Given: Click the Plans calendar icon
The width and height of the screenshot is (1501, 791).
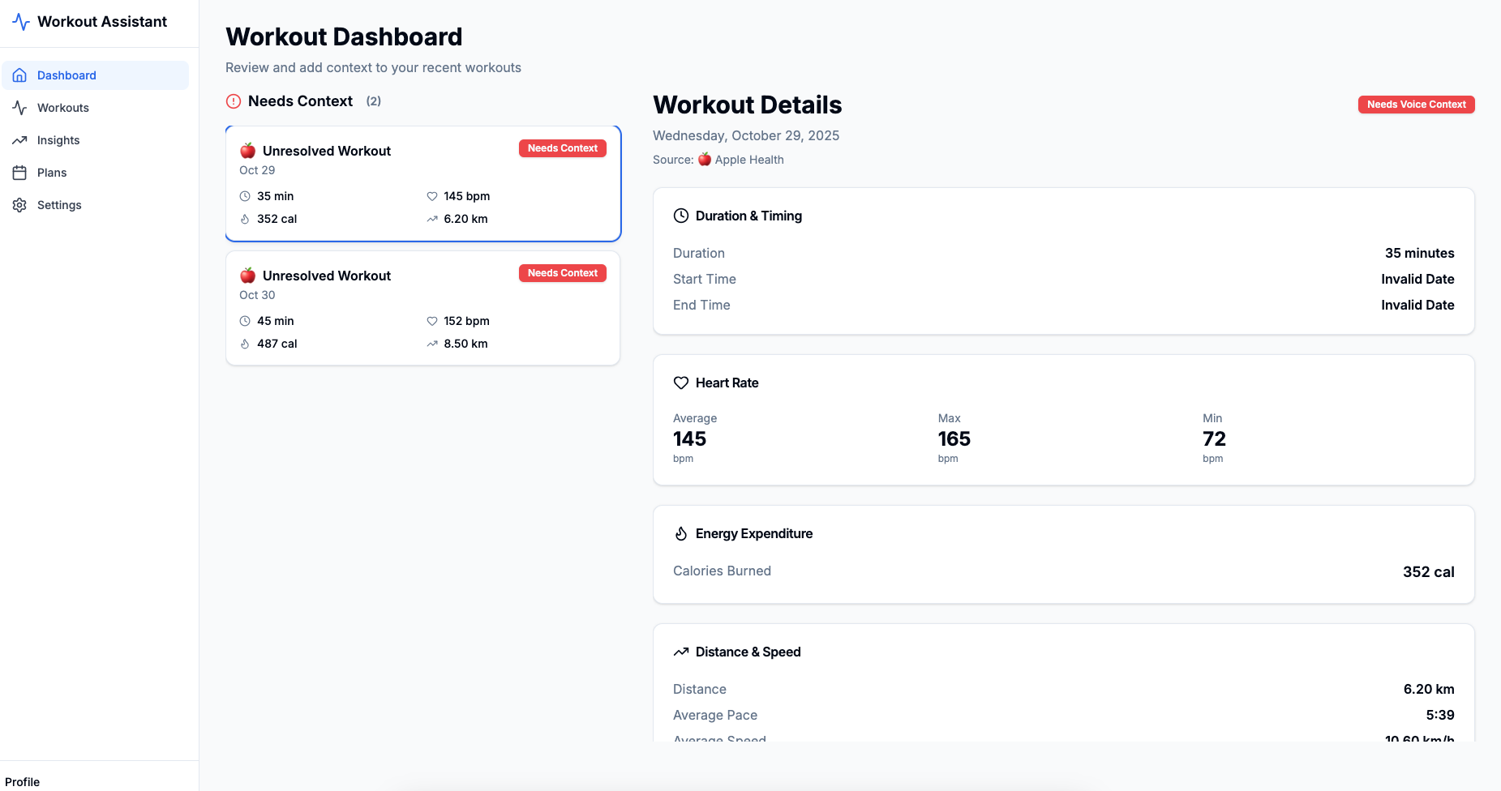Looking at the screenshot, I should pos(19,173).
